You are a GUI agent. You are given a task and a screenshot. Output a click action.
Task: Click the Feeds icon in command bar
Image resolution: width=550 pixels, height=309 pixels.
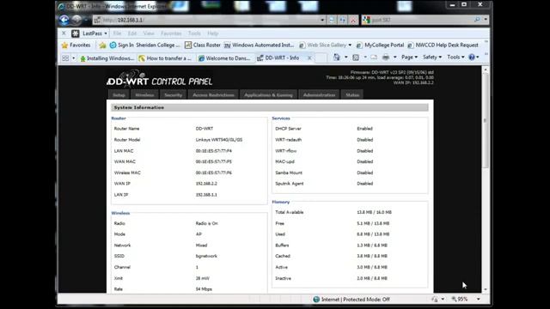tap(356, 58)
